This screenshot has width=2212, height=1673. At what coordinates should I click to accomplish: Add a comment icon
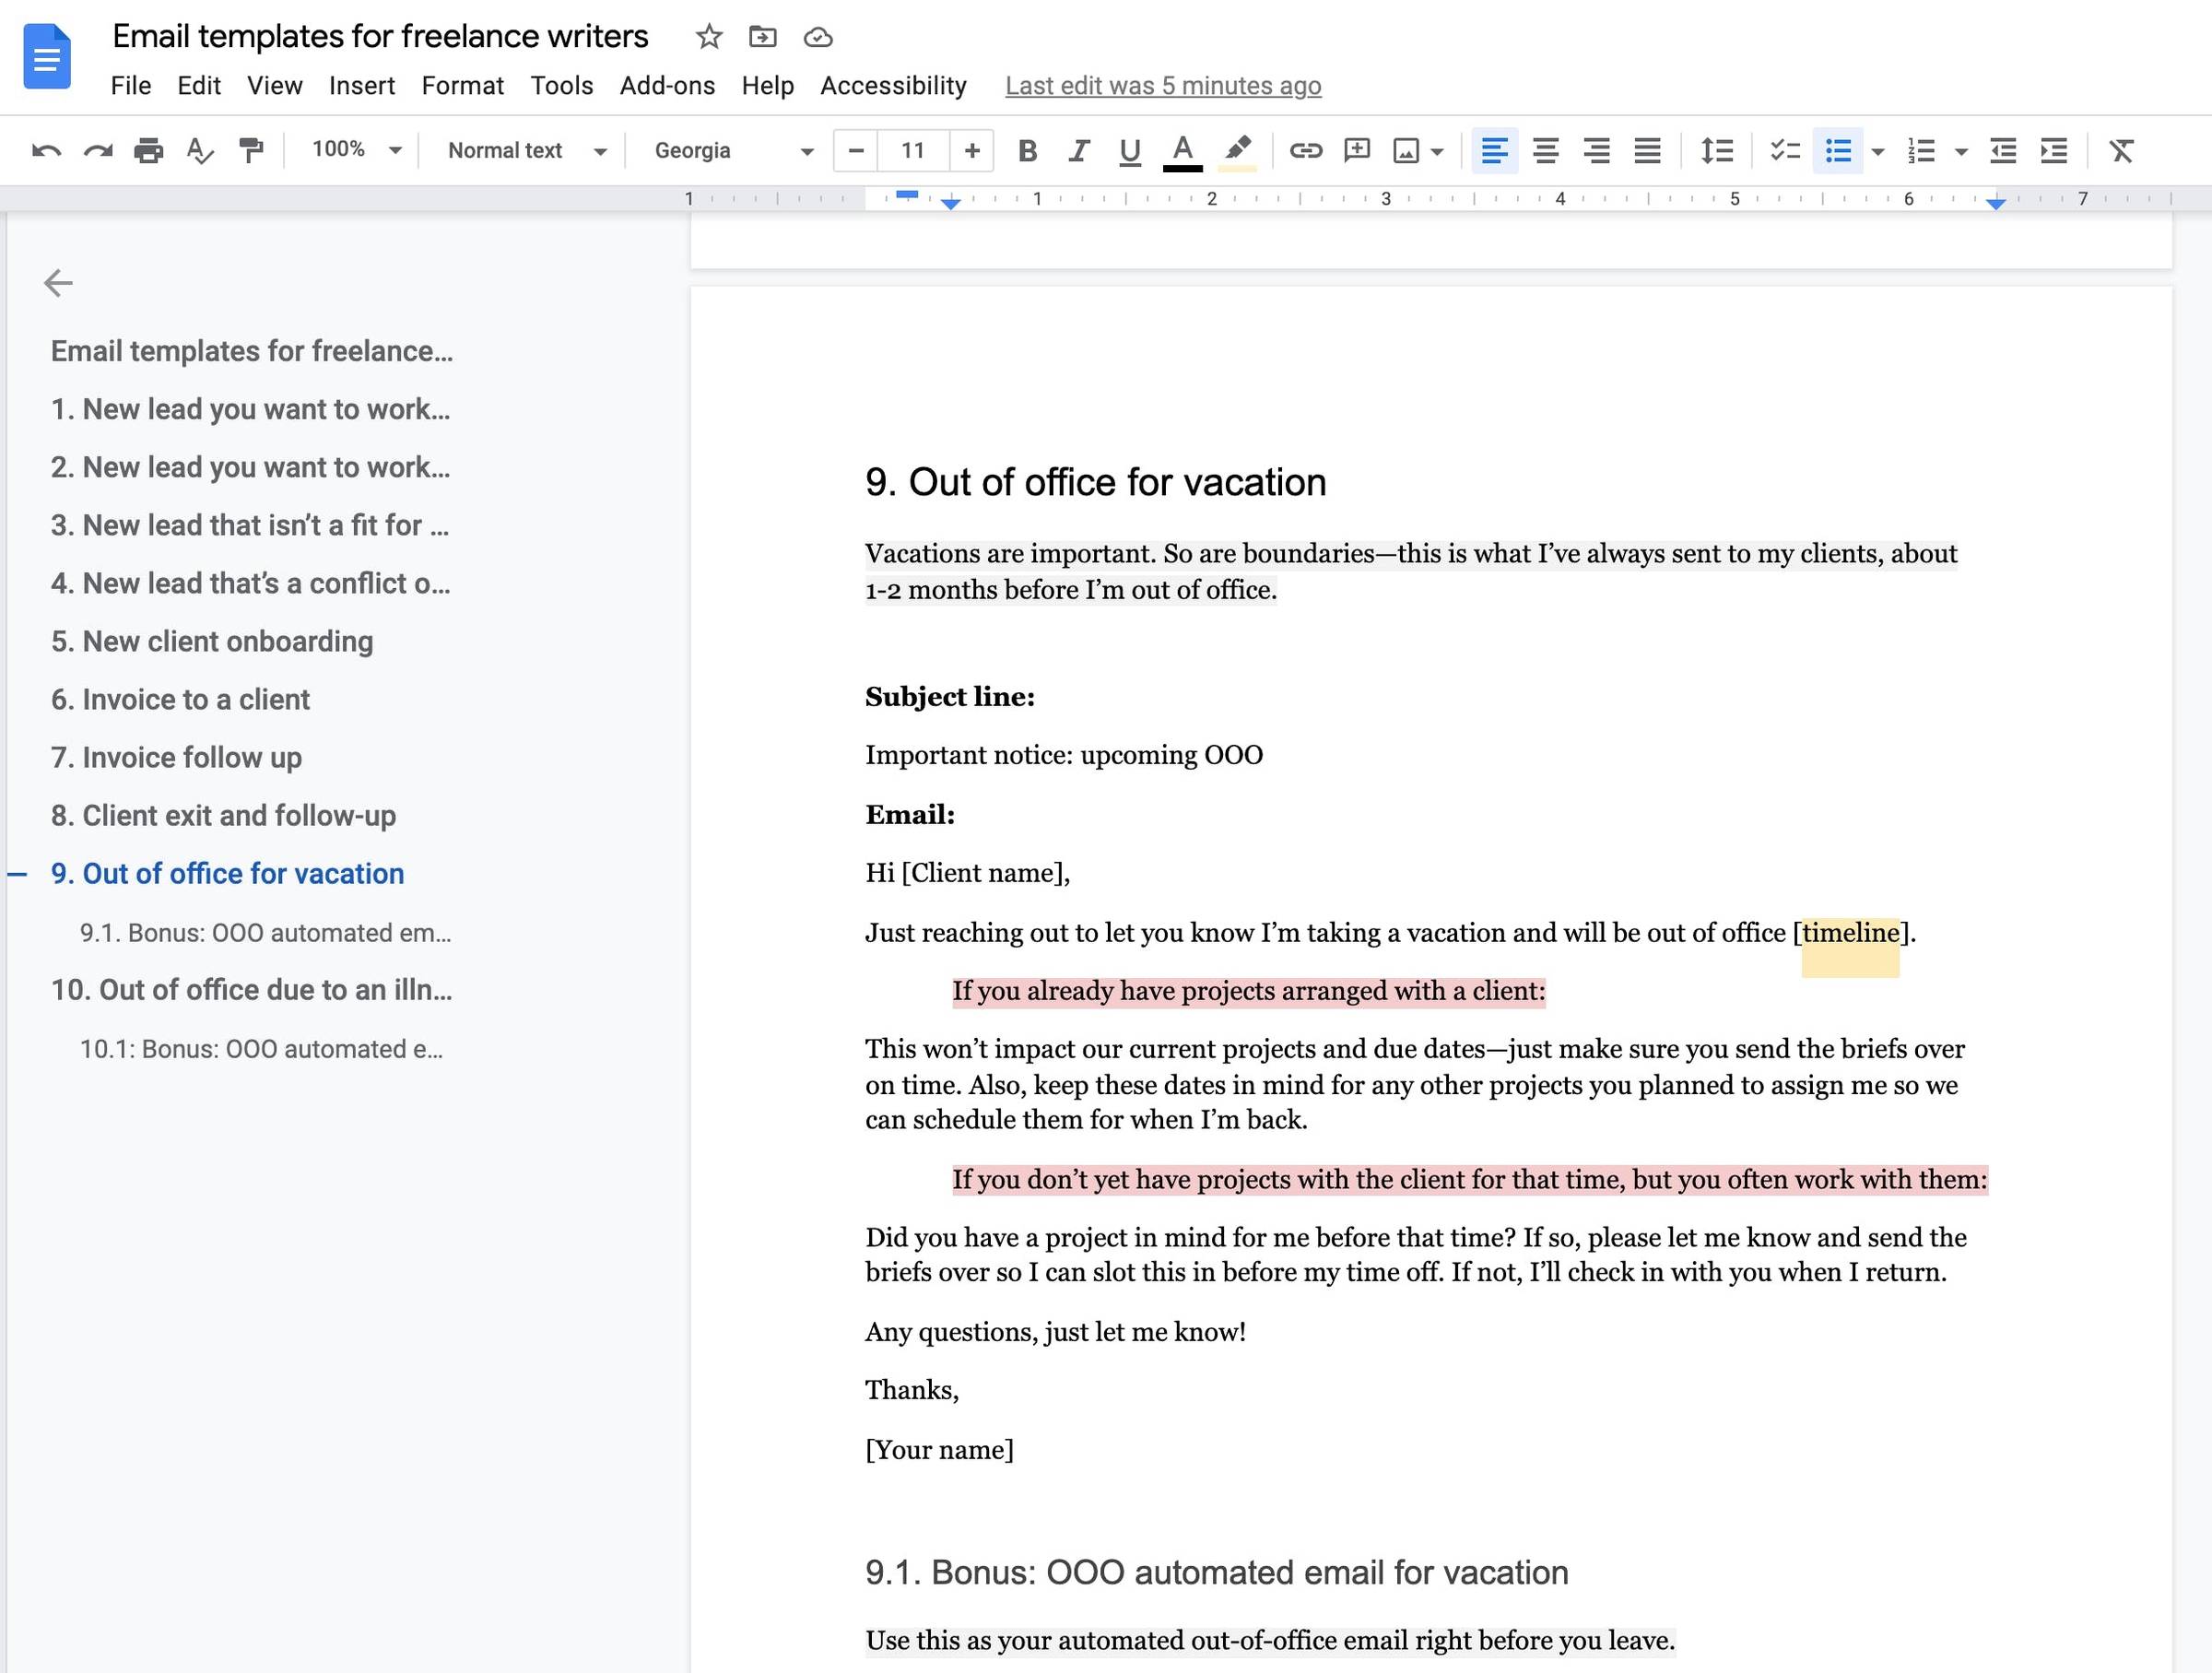tap(1356, 151)
